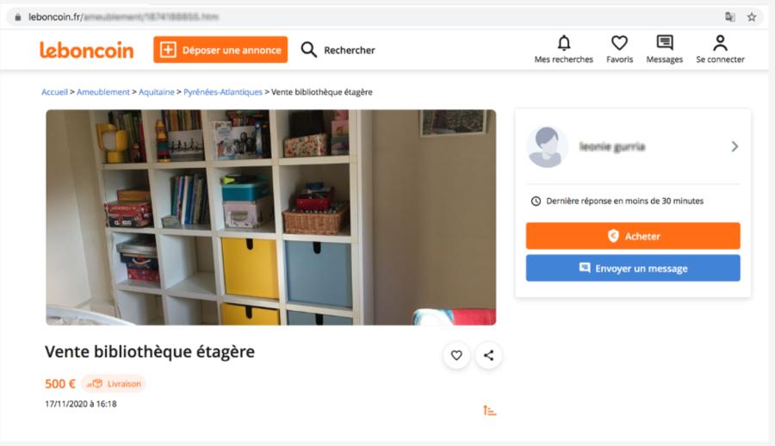Screen dimensions: 775x446
Task: Click Envoyer un message button
Action: tap(633, 268)
